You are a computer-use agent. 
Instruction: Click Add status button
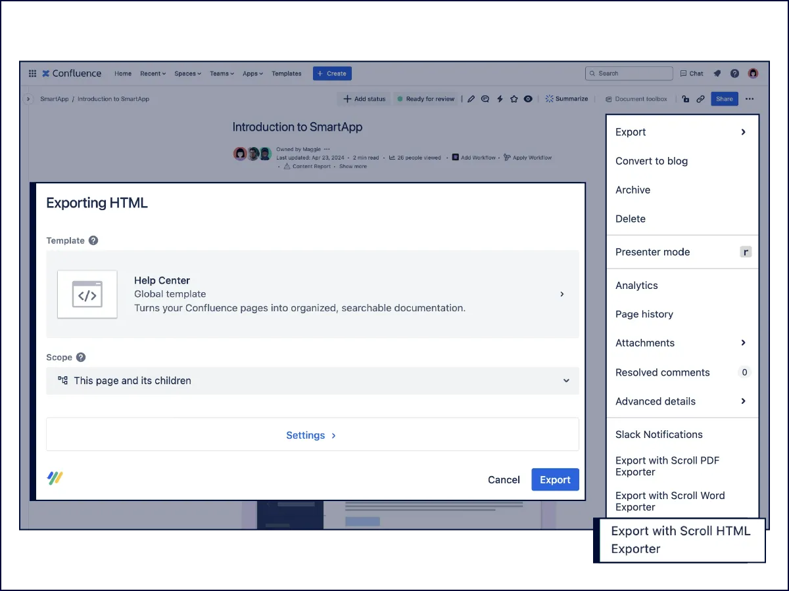[x=364, y=99]
